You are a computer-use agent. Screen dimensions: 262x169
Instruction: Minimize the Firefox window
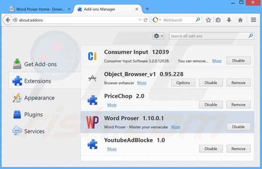coord(233,3)
